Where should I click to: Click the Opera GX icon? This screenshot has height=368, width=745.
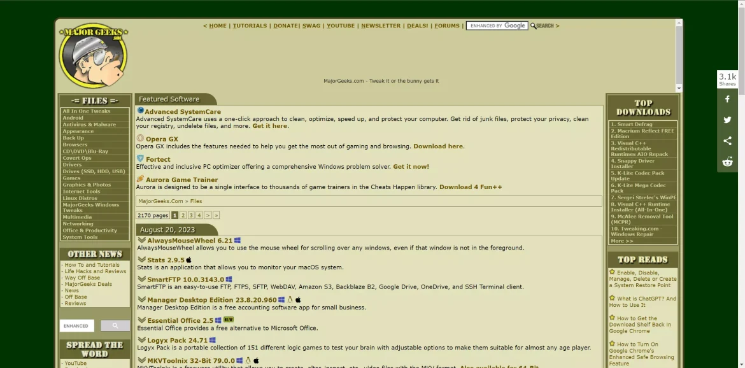point(140,138)
